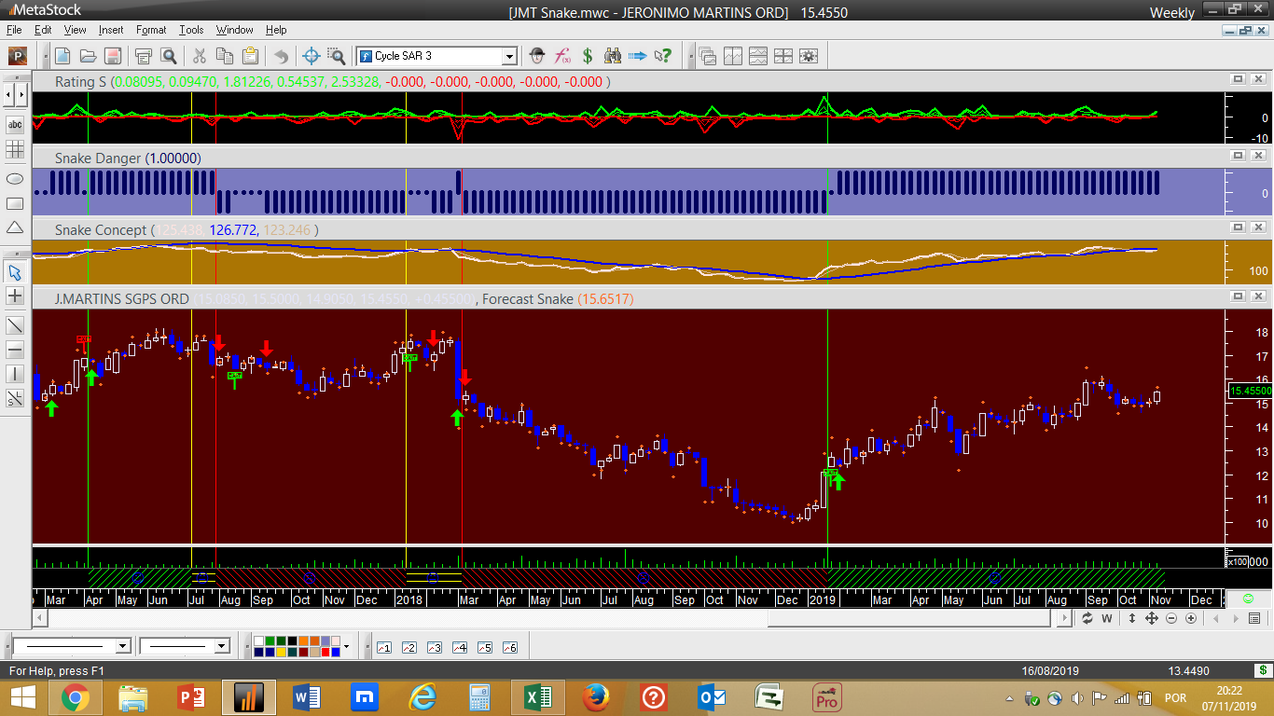The image size is (1274, 716).
Task: Switch to chart layout number 3
Action: point(434,647)
